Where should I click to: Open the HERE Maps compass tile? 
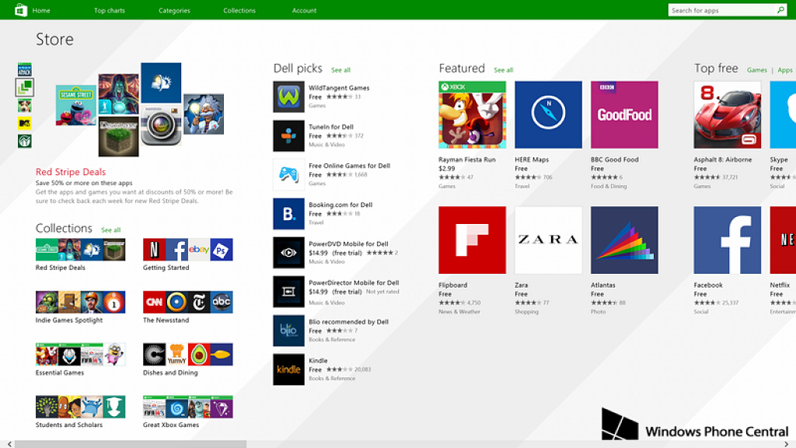point(548,115)
